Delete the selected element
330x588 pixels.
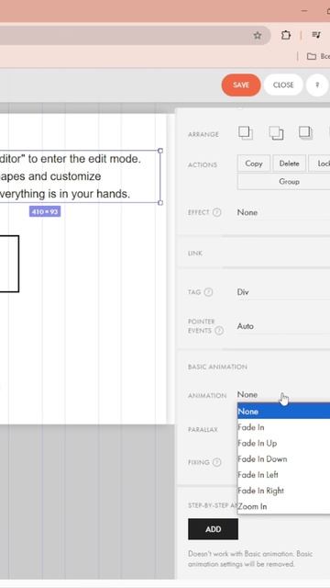290,164
